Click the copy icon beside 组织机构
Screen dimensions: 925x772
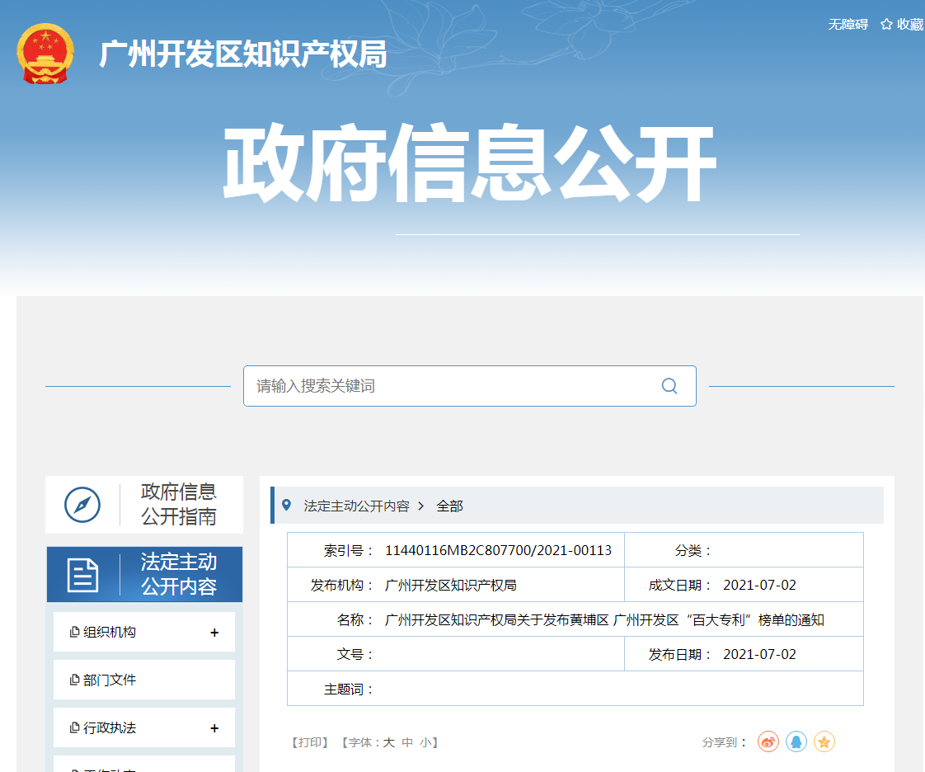74,632
